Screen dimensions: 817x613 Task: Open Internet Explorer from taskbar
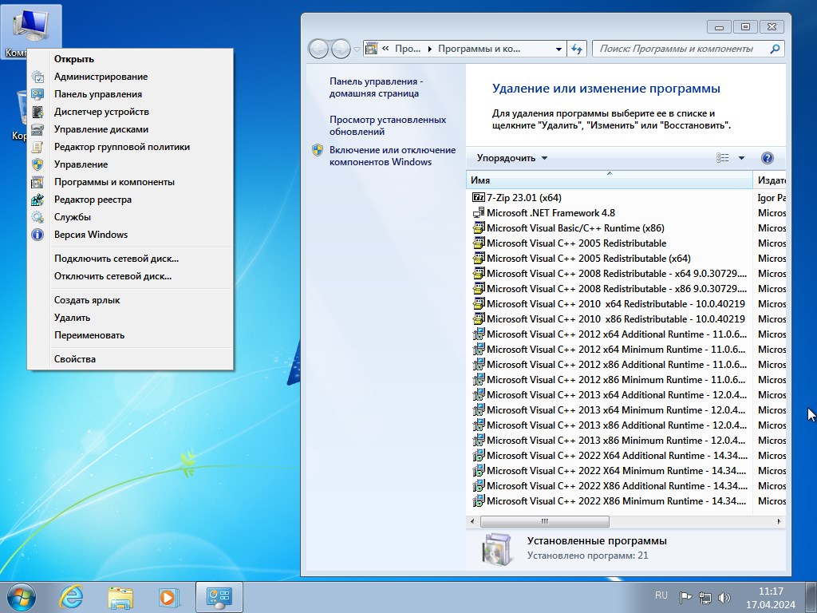(x=71, y=597)
